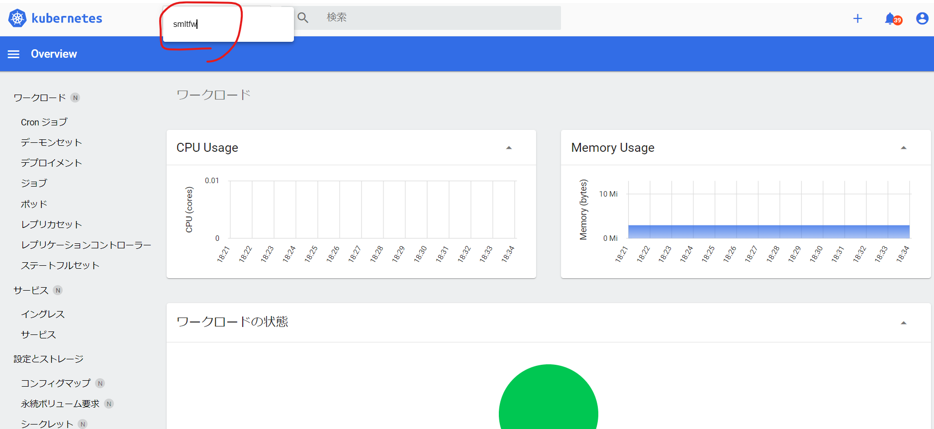Collapse the ワークロードの状態 card

click(903, 323)
